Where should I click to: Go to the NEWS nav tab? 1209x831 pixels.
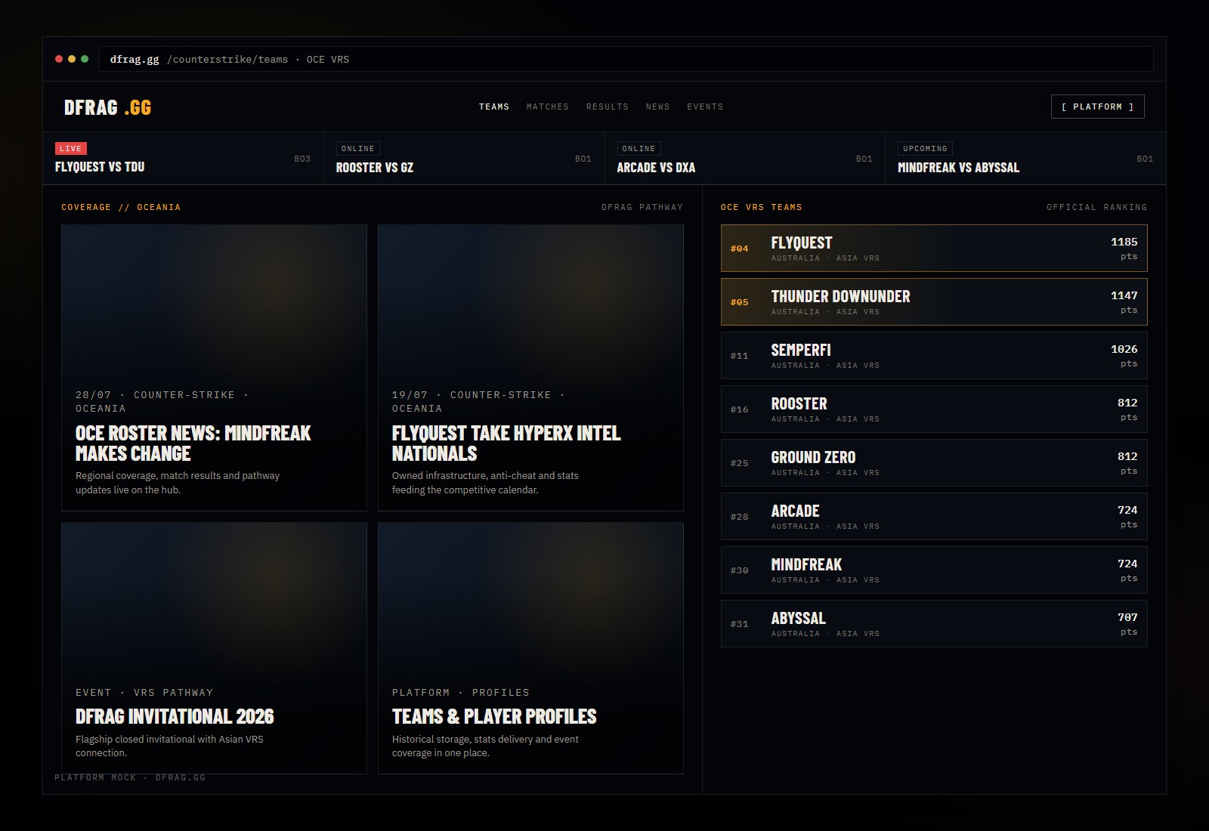[x=657, y=107]
